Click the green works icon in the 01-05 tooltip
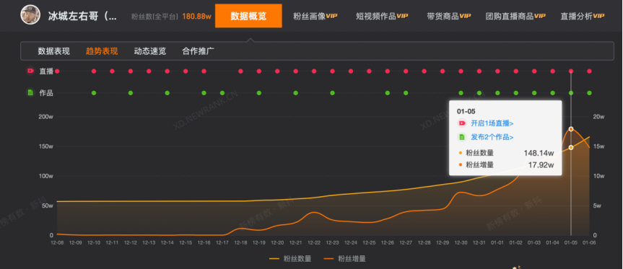Viewport: 623px width, 269px height. [462, 137]
